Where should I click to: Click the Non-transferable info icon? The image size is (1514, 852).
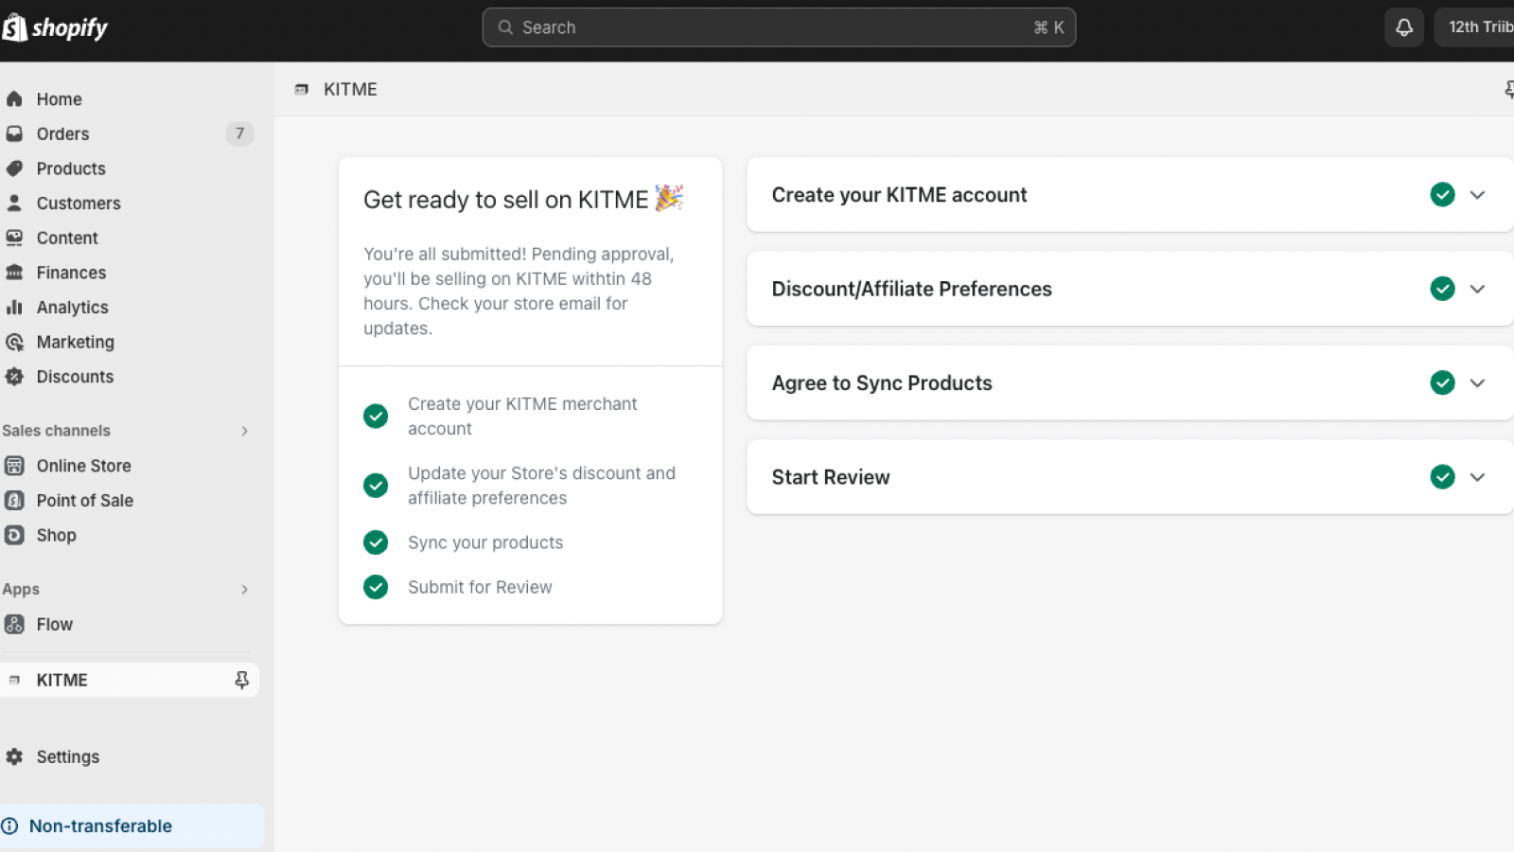[x=9, y=825]
